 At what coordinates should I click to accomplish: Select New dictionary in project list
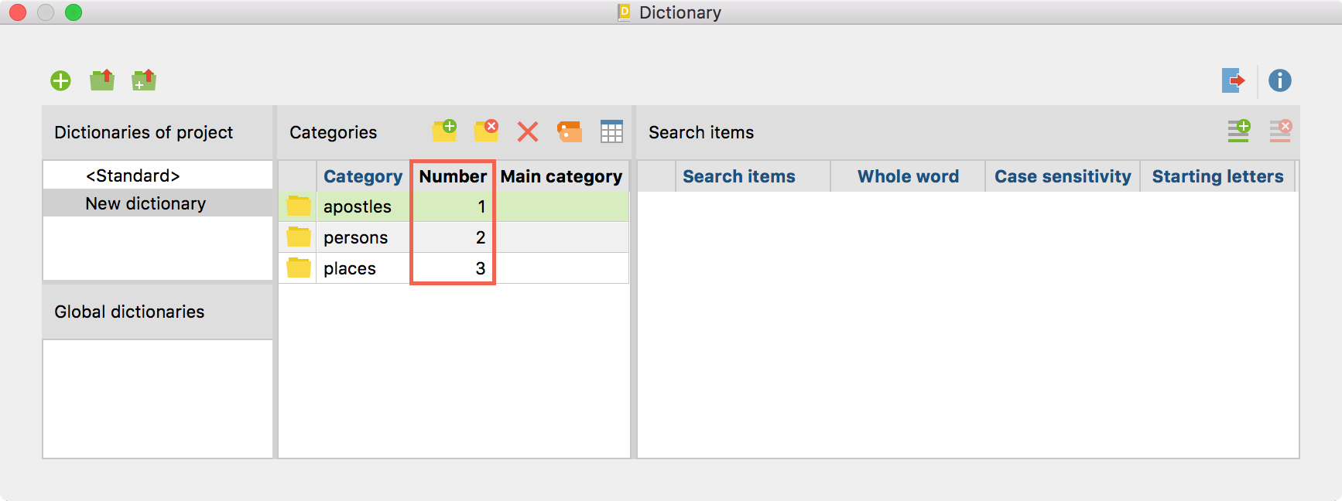tap(158, 203)
